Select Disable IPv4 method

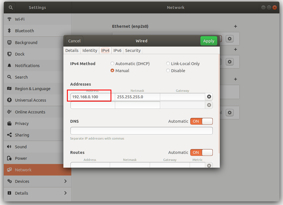coord(176,71)
